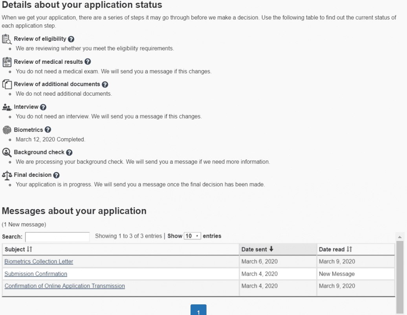Open help icon next to Final decision

coord(56,175)
